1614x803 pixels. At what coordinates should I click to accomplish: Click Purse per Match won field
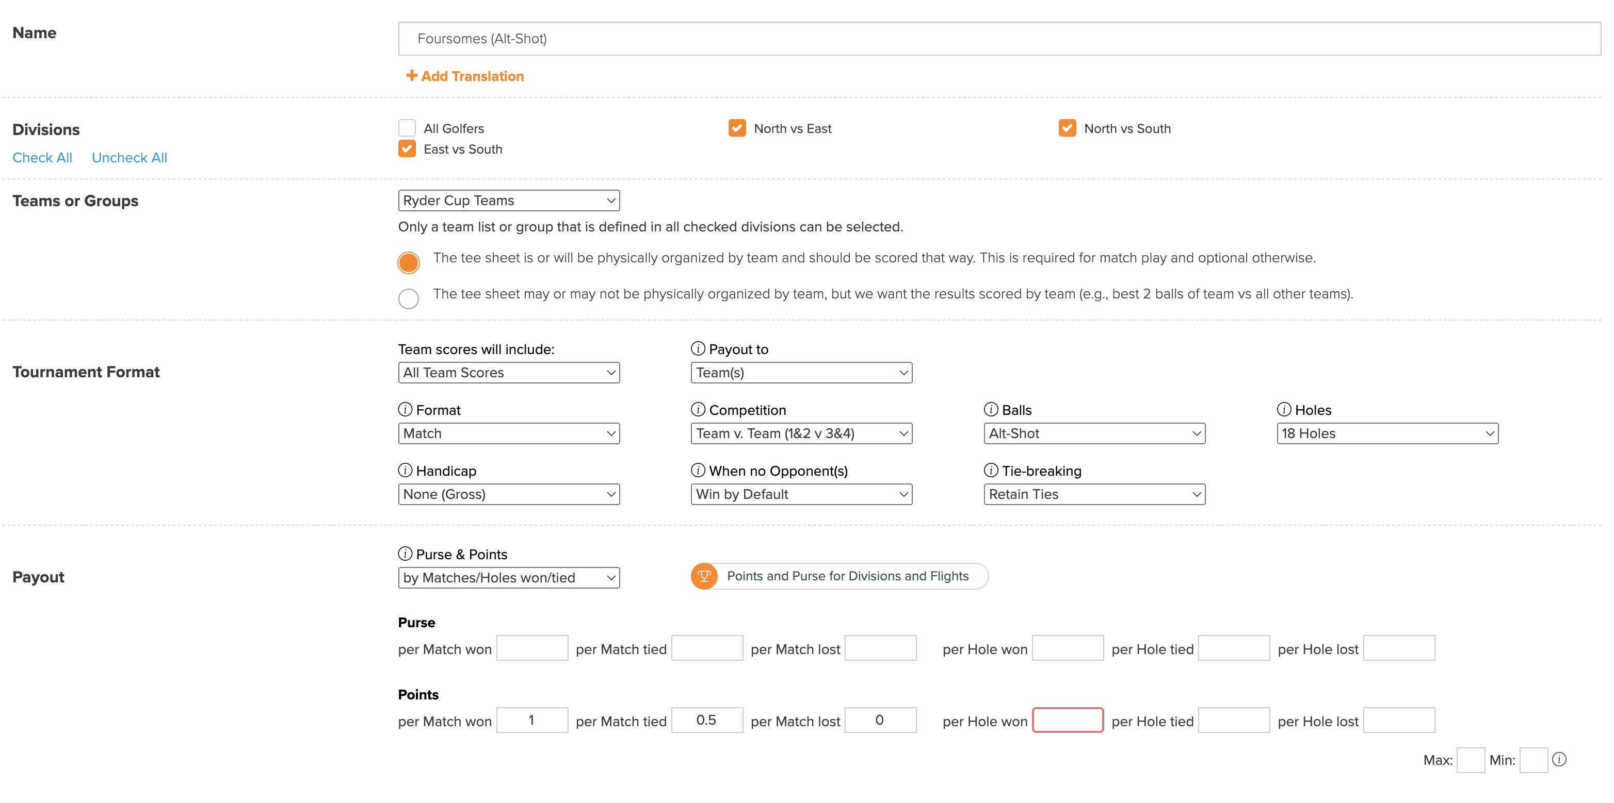click(x=532, y=648)
